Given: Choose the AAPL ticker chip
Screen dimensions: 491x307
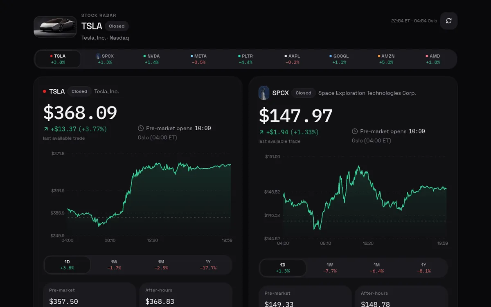Looking at the screenshot, I should 293,59.
